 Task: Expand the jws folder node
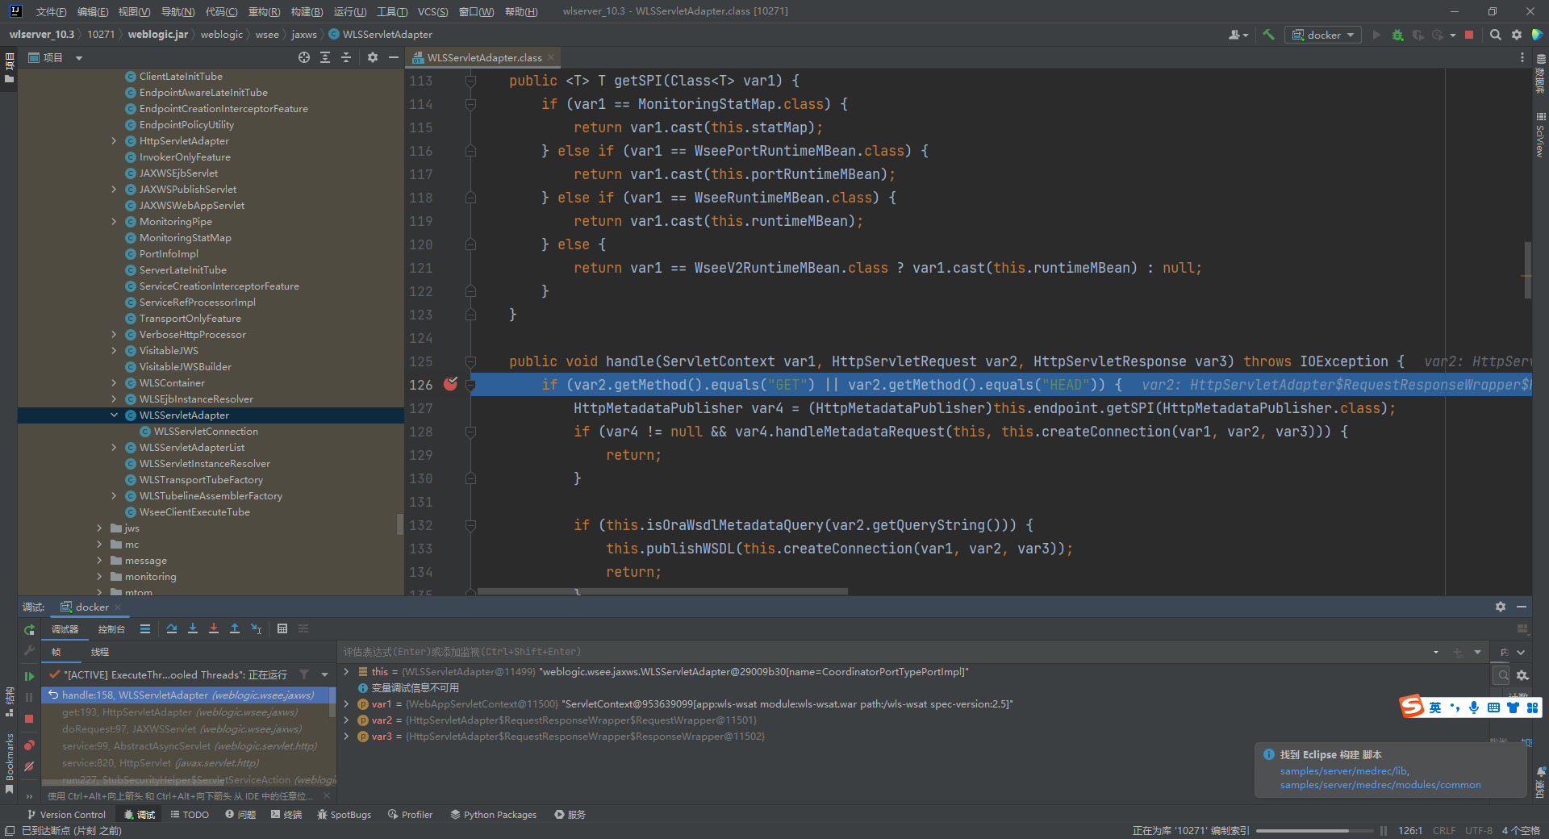pos(99,528)
